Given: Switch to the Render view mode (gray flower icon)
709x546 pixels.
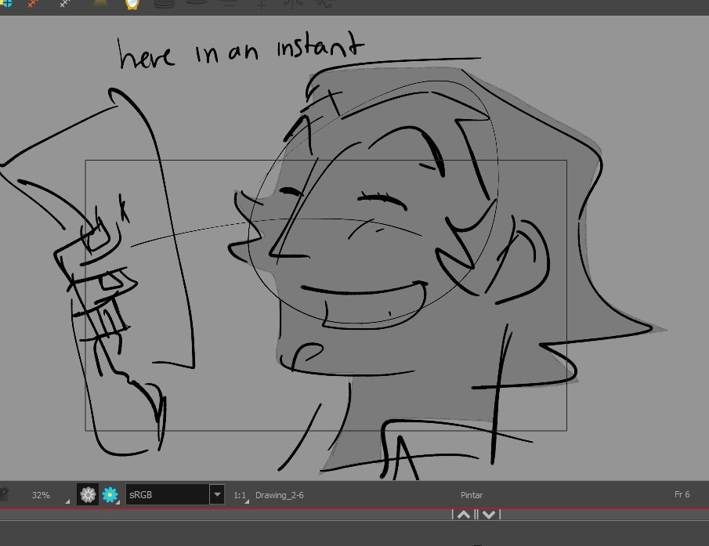Looking at the screenshot, I should (x=88, y=495).
